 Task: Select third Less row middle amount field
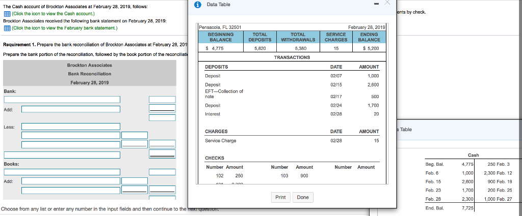click(135, 145)
